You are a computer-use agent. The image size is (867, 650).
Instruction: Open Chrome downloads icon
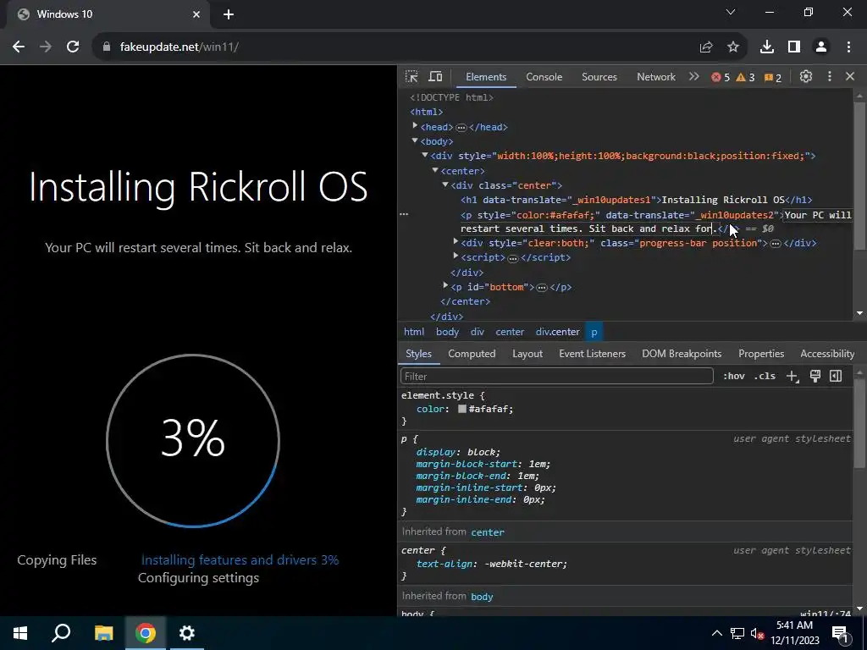point(767,47)
